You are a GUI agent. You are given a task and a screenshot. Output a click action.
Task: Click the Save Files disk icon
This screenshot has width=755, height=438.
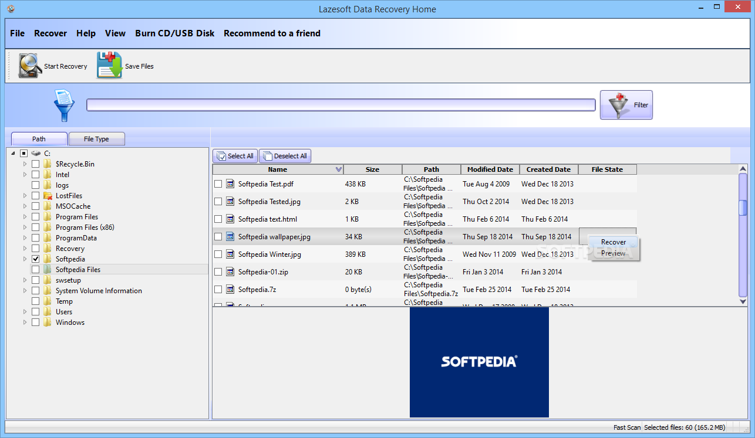tap(110, 65)
